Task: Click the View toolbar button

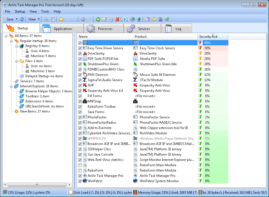Action: [32, 19]
